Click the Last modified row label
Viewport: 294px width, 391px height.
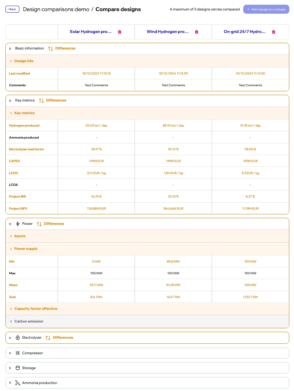(19, 74)
